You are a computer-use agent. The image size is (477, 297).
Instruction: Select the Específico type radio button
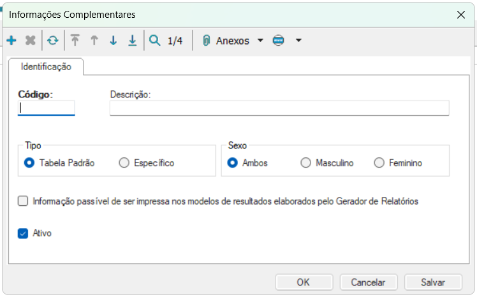(124, 163)
